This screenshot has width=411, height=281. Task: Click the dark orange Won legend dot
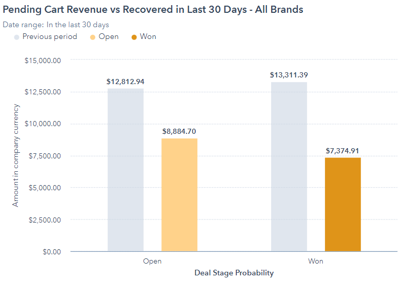134,37
